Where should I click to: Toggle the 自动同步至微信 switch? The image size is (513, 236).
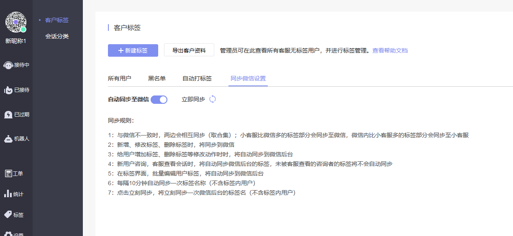[x=159, y=100]
